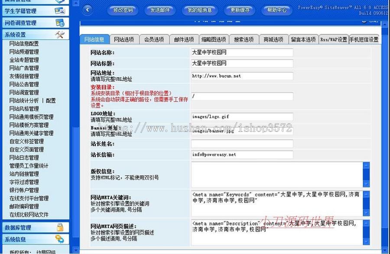Open 网站通用关键字管理
Image resolution: width=390 pixels, height=254 pixels.
click(x=31, y=133)
